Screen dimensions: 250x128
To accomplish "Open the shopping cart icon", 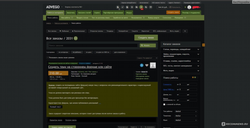I will coord(132,7).
